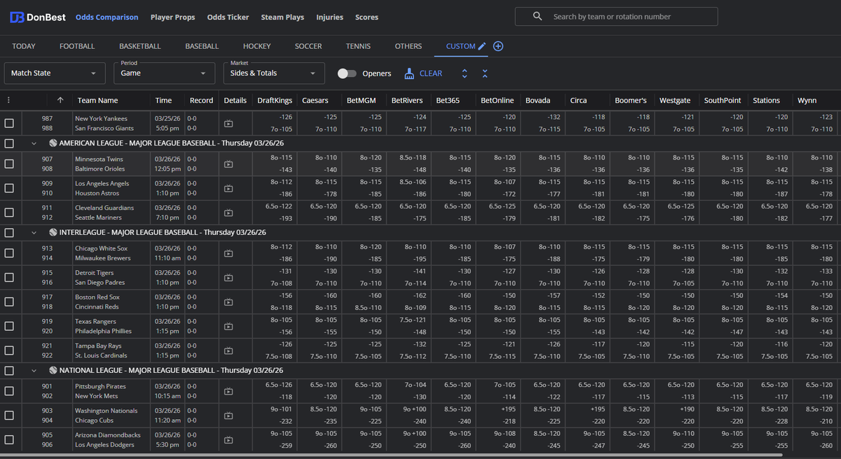Open details icon for Twins-Orioles game

(228, 164)
